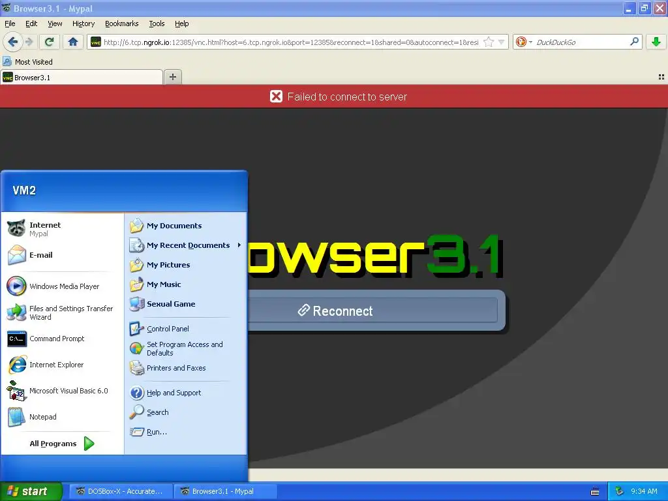
Task: Launch Windows Media Player
Action: pos(63,286)
